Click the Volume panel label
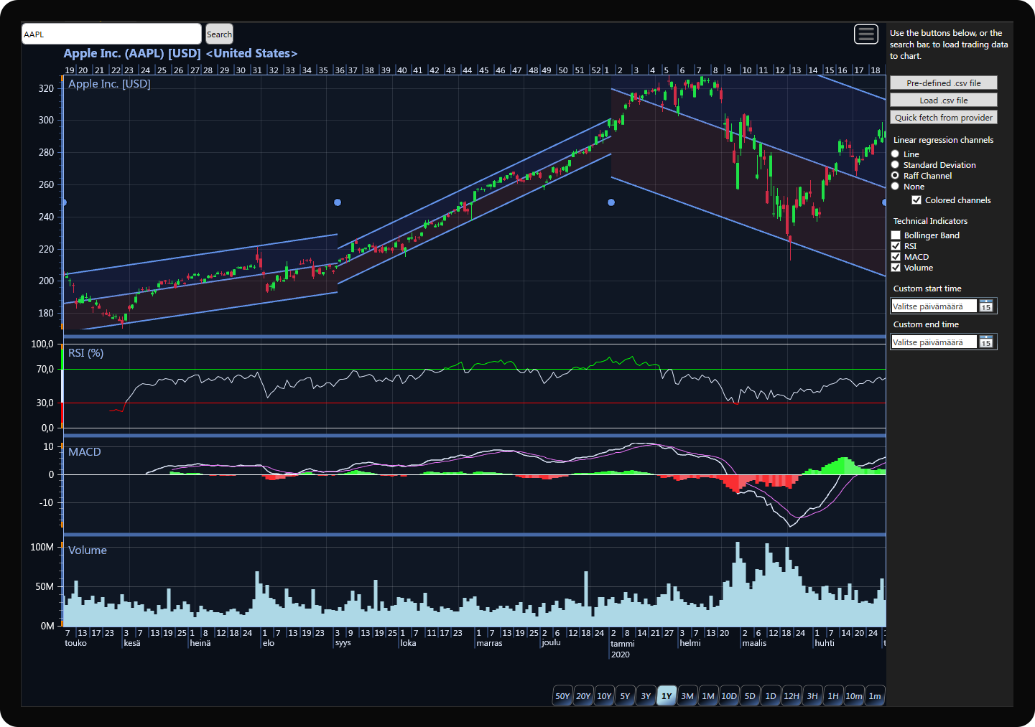1035x727 pixels. click(88, 550)
